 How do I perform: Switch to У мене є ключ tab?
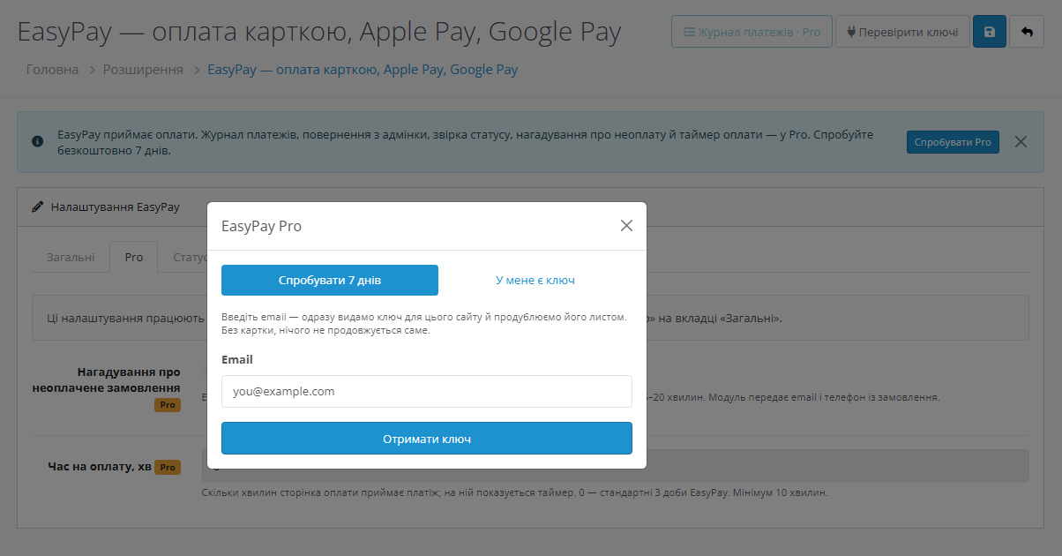tap(535, 280)
